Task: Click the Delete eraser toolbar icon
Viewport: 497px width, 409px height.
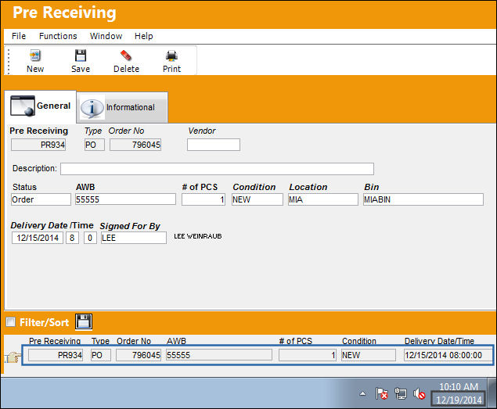Action: tap(126, 56)
